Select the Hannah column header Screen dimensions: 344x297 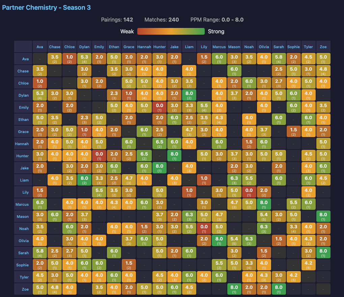[144, 47]
